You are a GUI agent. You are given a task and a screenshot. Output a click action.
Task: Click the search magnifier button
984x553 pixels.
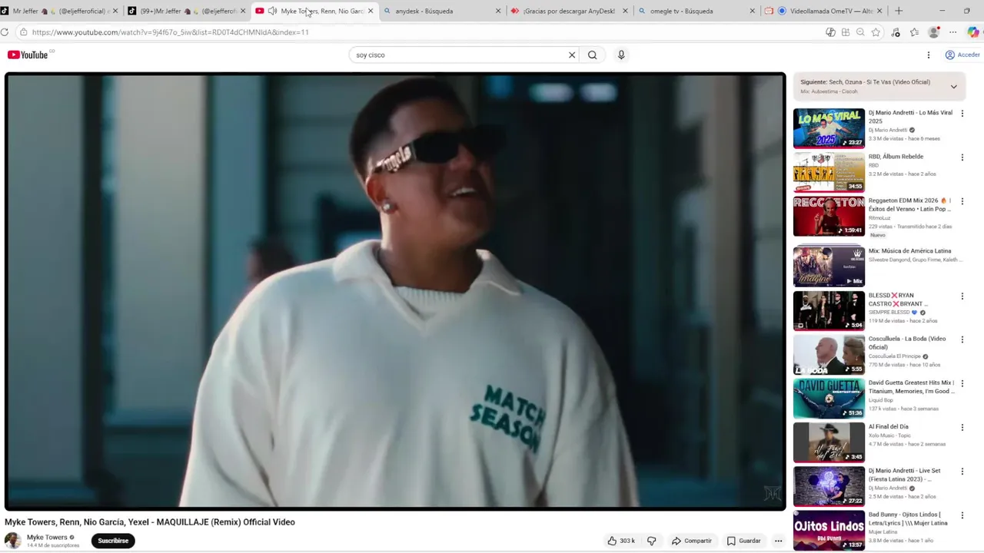click(592, 55)
